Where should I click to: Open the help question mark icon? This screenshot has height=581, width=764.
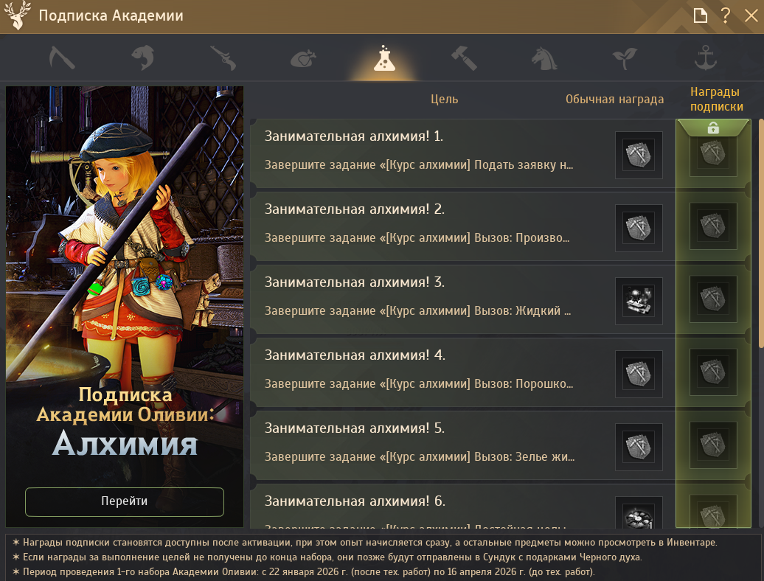coord(726,15)
